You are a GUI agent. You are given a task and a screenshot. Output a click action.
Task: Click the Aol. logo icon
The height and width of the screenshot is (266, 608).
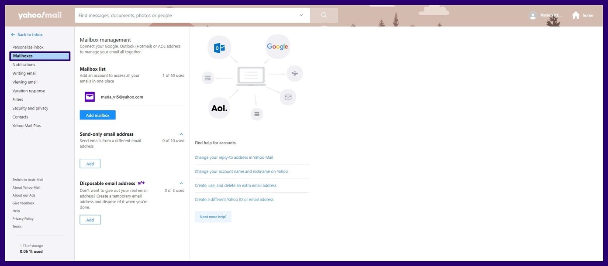(220, 108)
